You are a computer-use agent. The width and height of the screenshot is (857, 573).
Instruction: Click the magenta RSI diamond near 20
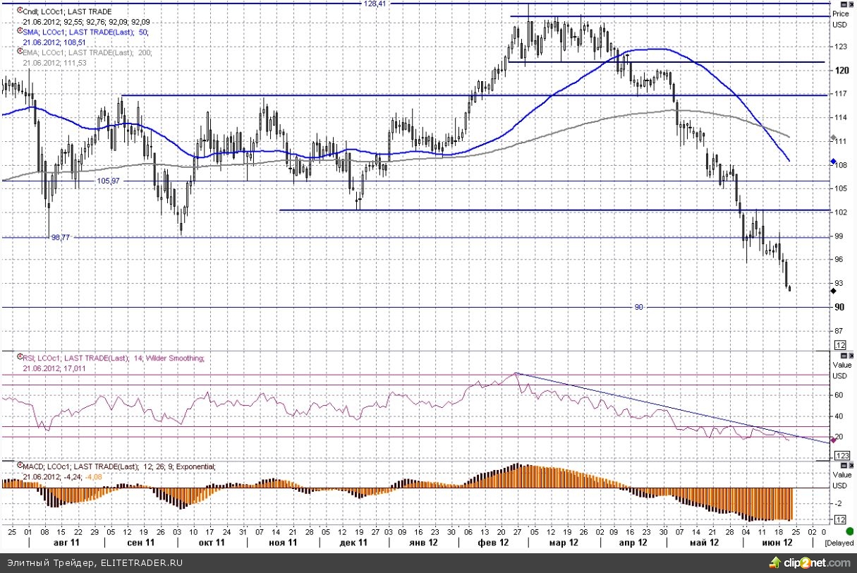coord(833,440)
